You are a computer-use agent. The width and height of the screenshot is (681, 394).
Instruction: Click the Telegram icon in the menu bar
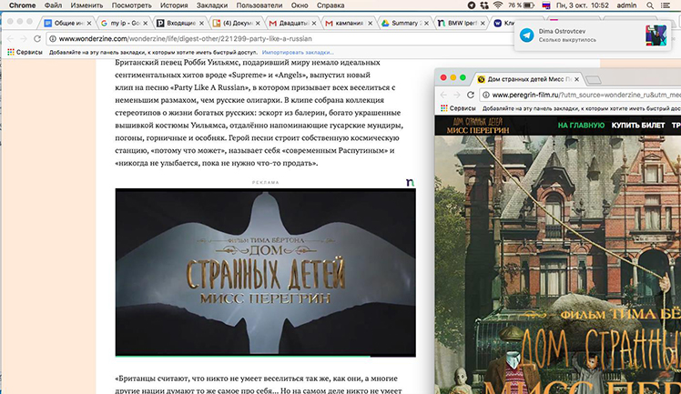pyautogui.click(x=472, y=5)
